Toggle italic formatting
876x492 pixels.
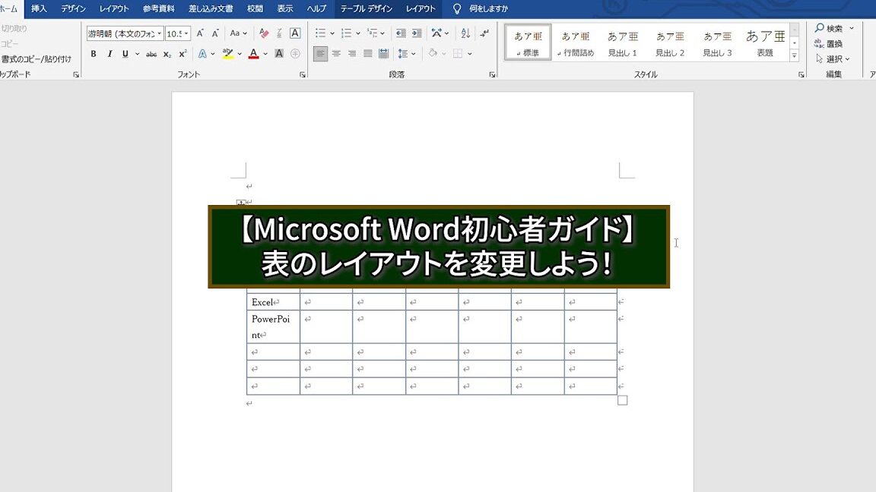pyautogui.click(x=109, y=54)
